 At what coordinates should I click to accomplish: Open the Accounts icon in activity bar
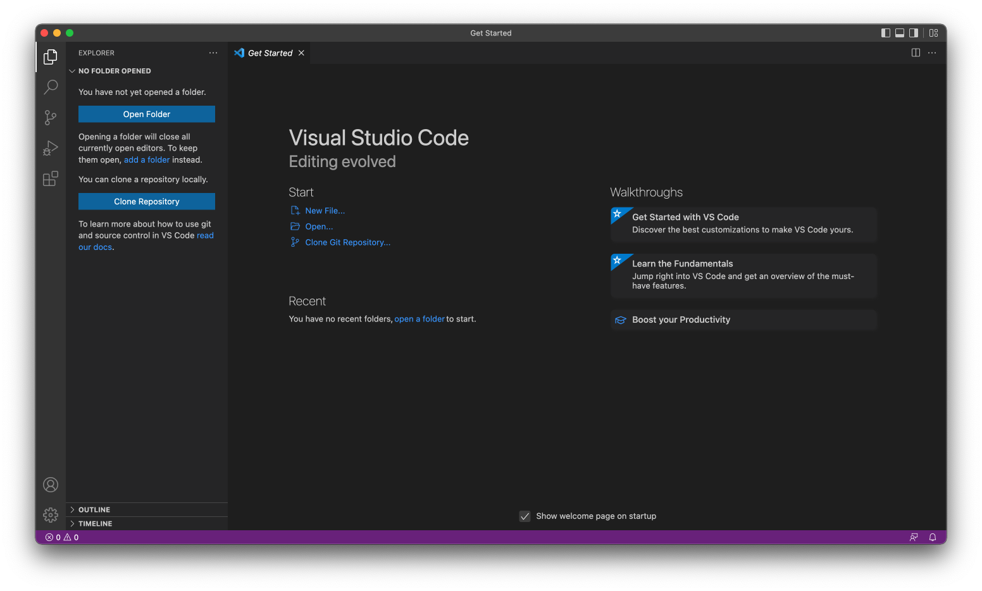(x=51, y=485)
